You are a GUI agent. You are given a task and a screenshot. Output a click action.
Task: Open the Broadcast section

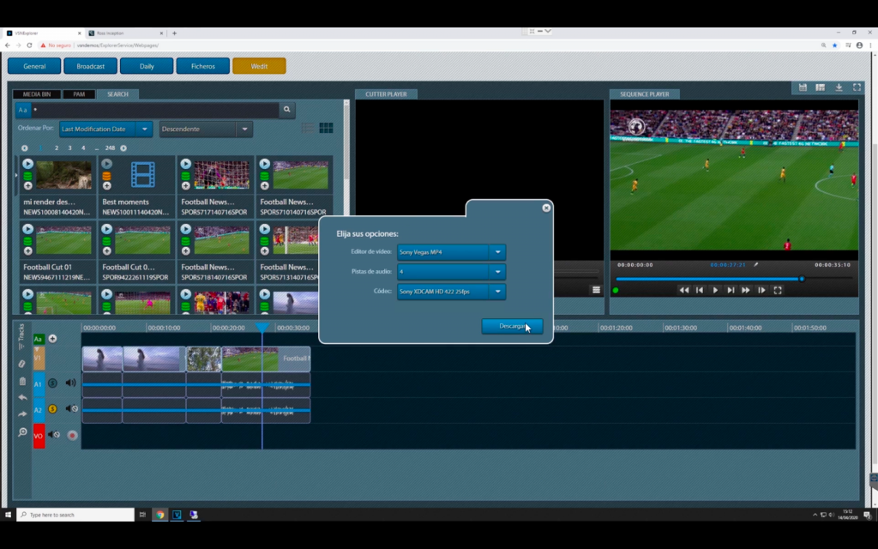pos(90,66)
